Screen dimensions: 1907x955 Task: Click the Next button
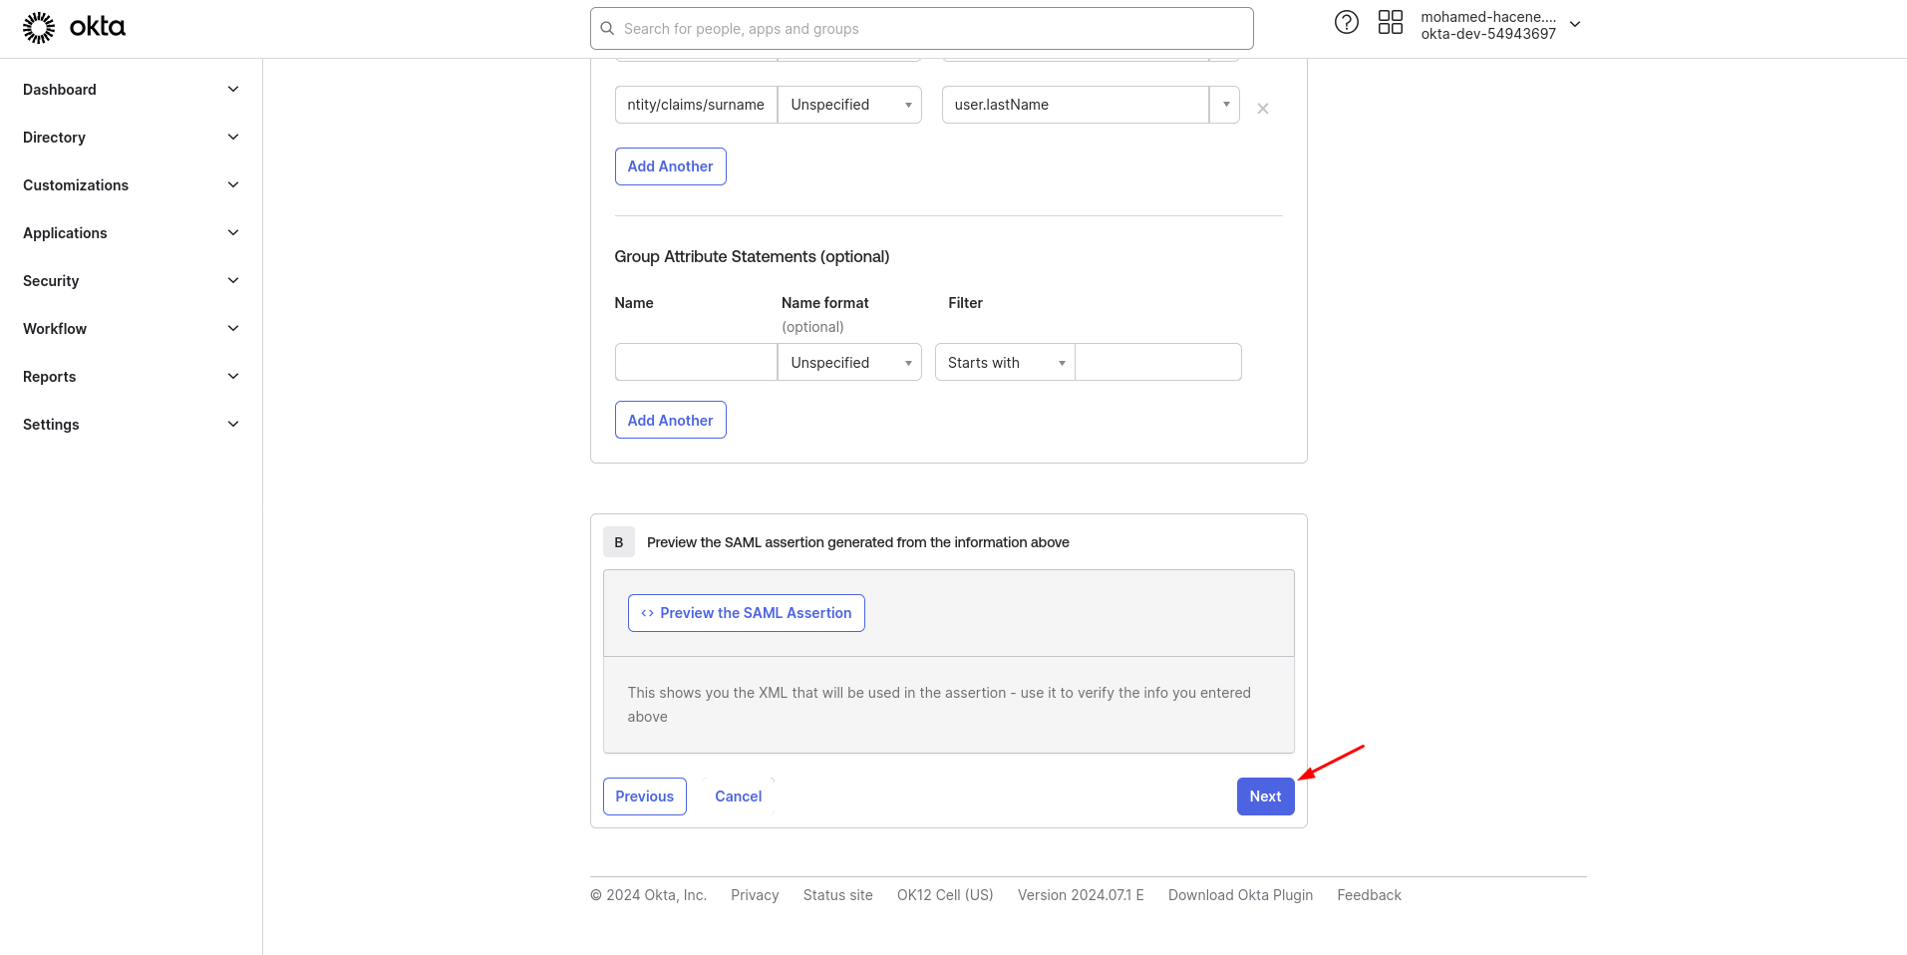1265,796
